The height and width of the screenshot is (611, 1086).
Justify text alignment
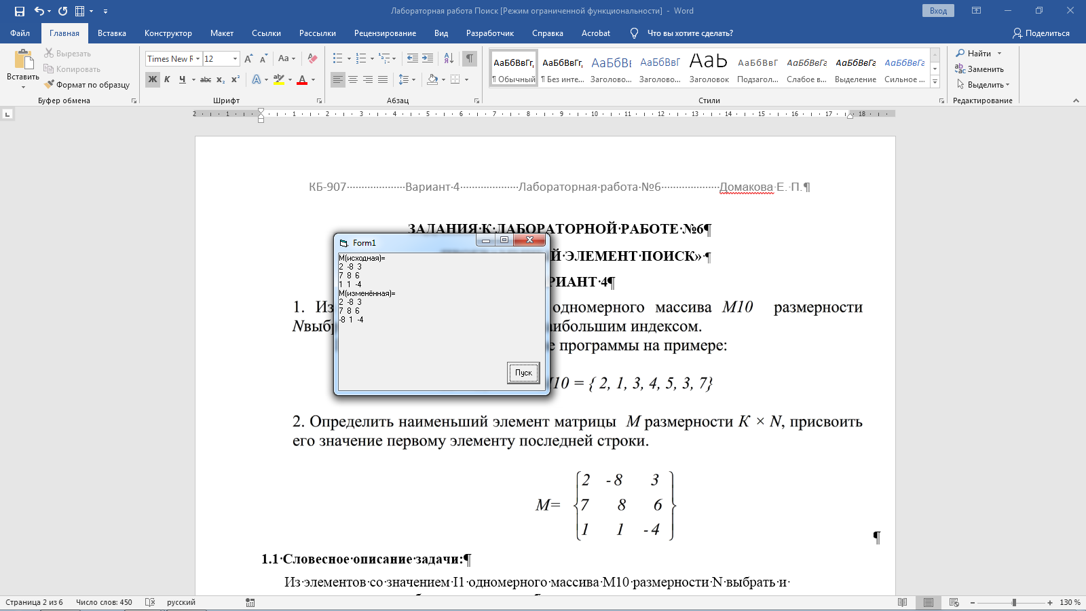tap(383, 79)
